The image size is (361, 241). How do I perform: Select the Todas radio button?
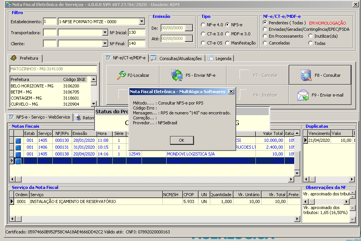point(311,43)
